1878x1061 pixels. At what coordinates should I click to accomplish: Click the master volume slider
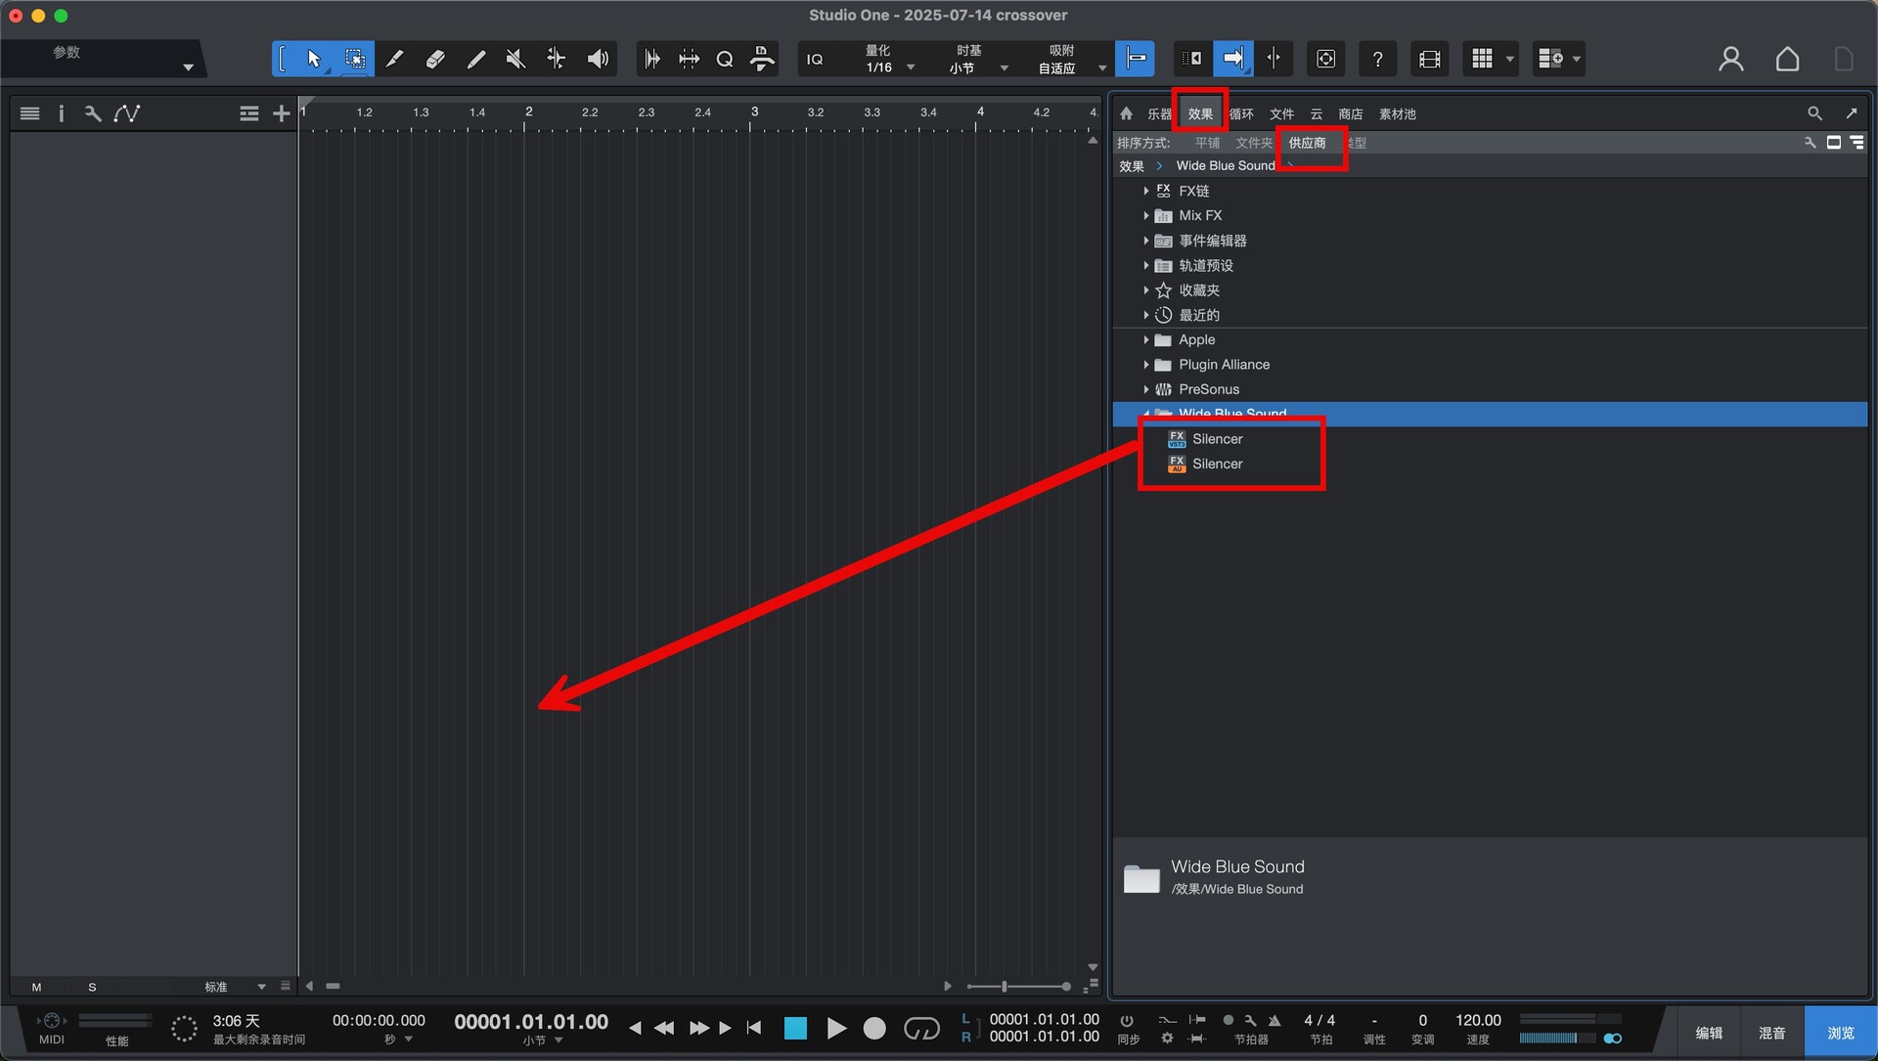[1556, 1039]
